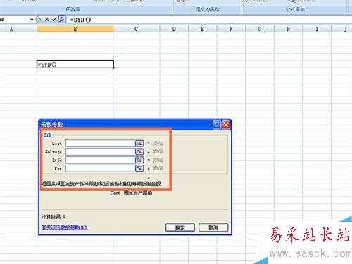Confirm formula with the checkmark icon
Viewport: 352px width, 264px height.
[x=54, y=20]
